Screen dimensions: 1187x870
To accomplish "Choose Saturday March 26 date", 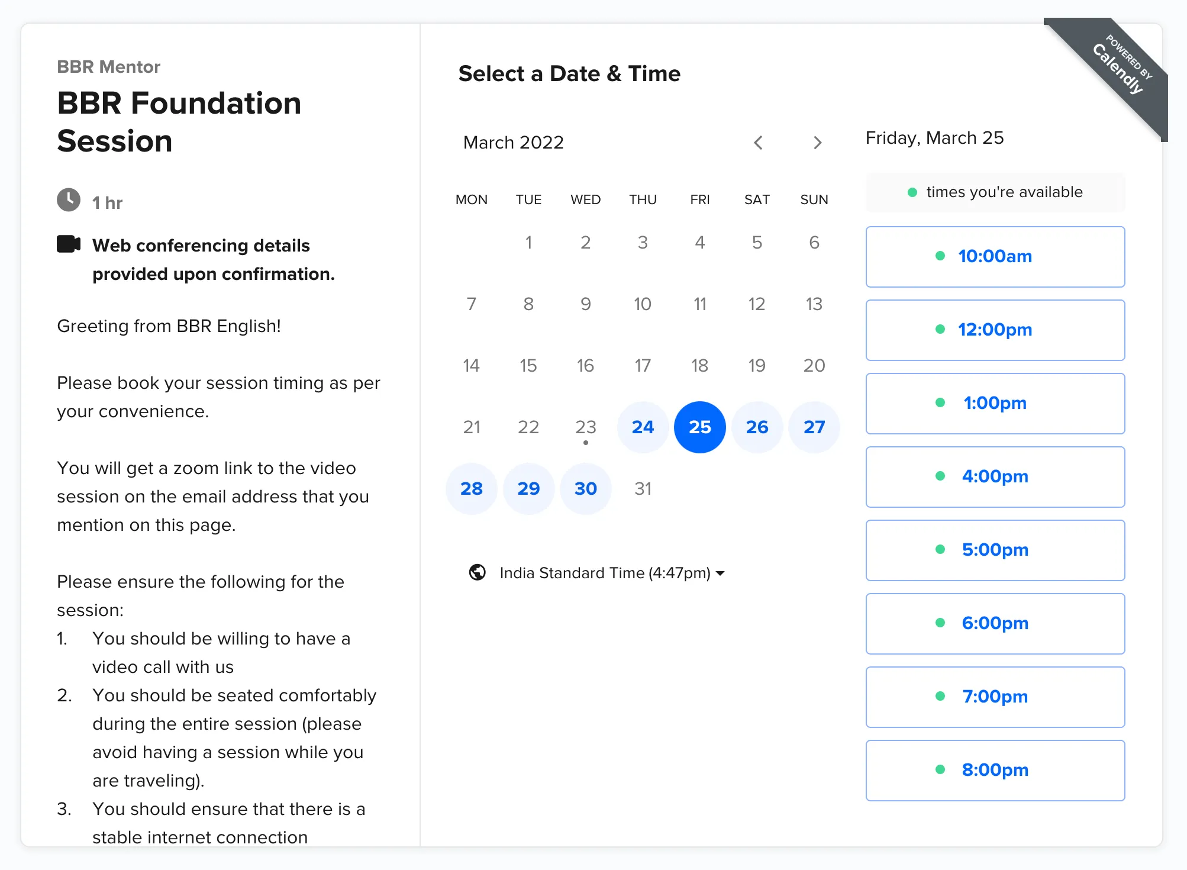I will [x=757, y=427].
